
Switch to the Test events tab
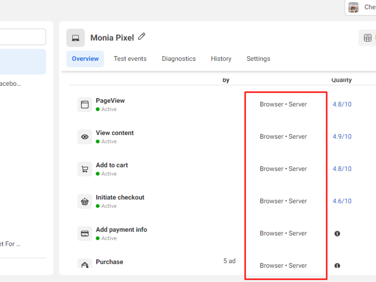tap(130, 59)
